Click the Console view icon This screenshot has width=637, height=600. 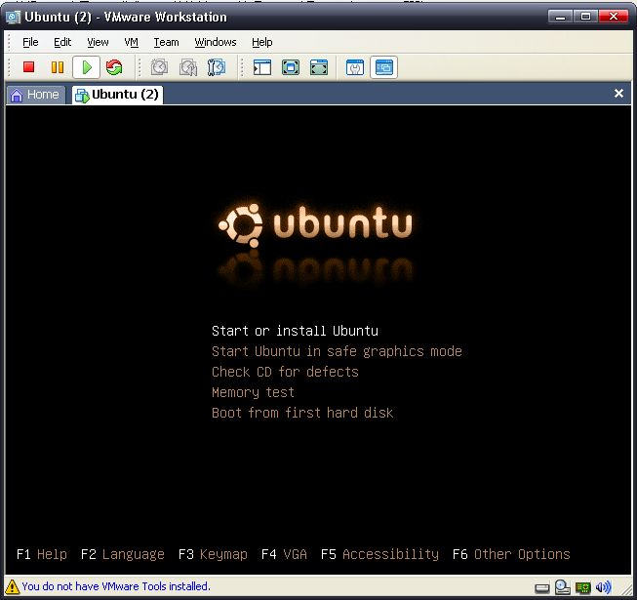(x=384, y=67)
